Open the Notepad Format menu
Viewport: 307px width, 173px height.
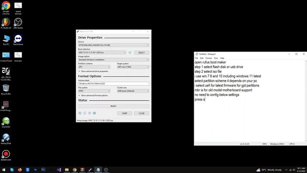(209, 58)
